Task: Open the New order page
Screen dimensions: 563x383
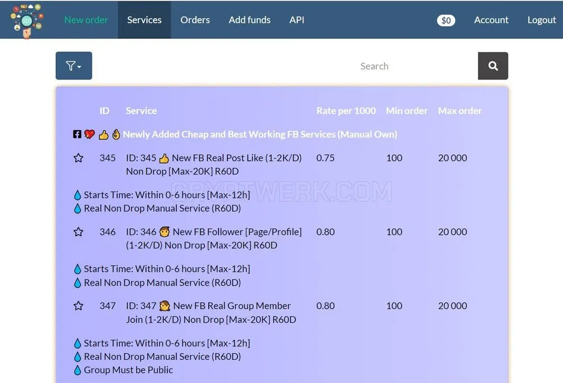Action: 86,20
